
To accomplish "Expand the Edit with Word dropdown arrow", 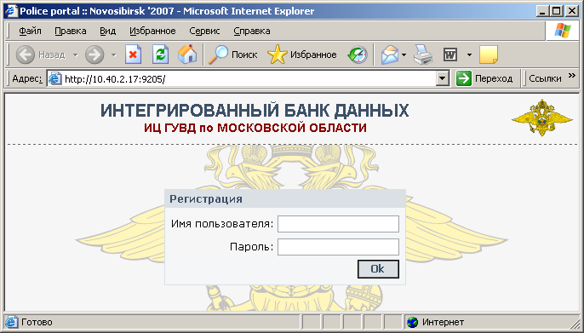I will pyautogui.click(x=469, y=55).
